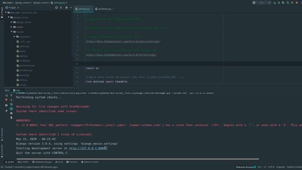Clear console with trash icon
The width and height of the screenshot is (302, 170).
(x=11, y=118)
